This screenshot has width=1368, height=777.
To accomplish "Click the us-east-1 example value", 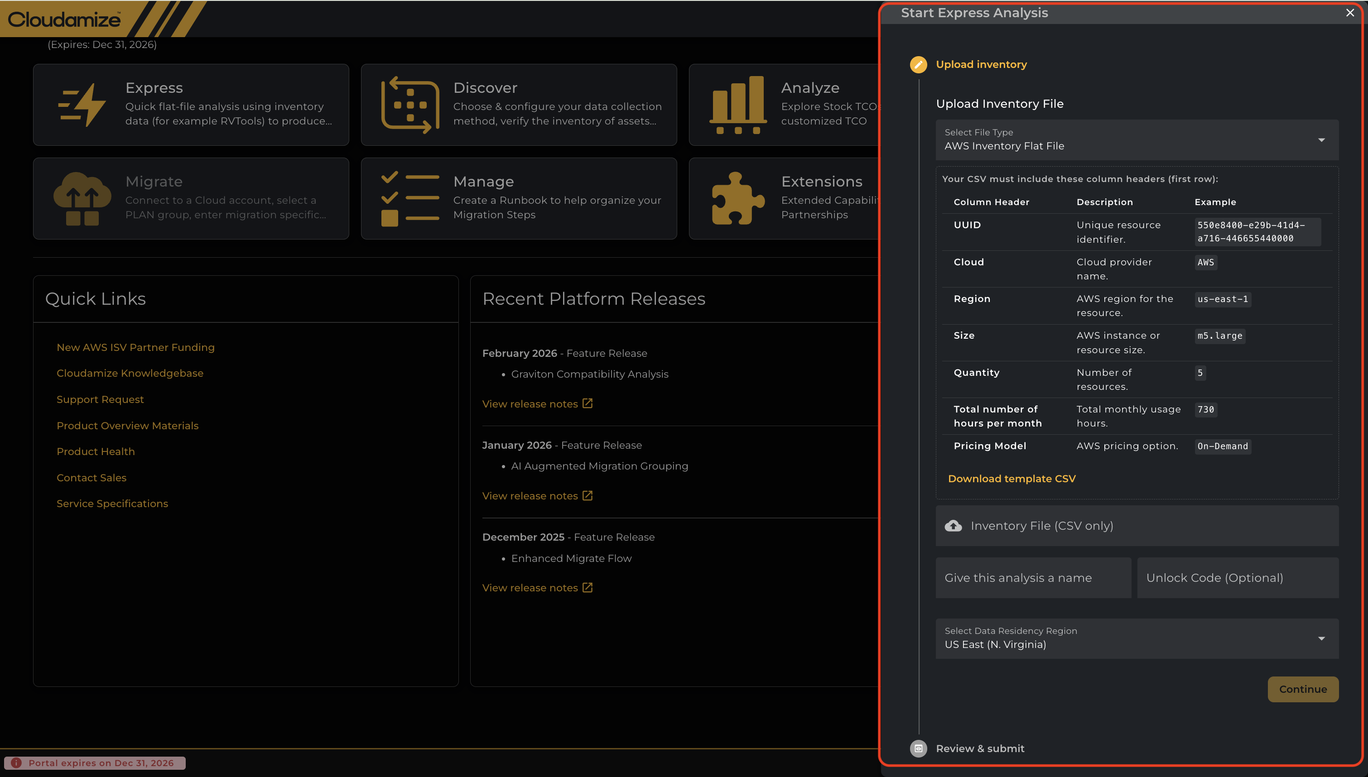I will click(1222, 299).
